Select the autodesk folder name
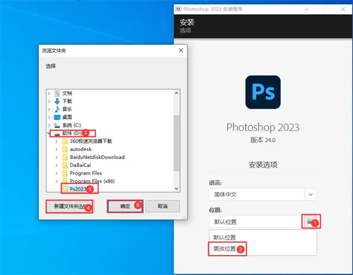The width and height of the screenshot is (353, 275). coord(81,149)
